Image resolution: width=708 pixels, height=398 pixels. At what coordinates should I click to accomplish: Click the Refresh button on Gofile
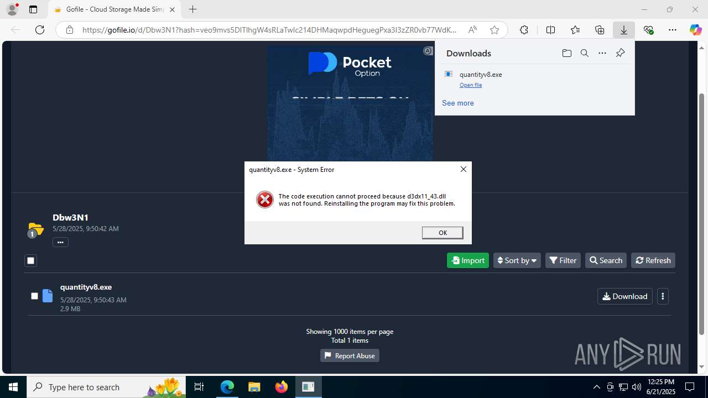click(x=653, y=260)
